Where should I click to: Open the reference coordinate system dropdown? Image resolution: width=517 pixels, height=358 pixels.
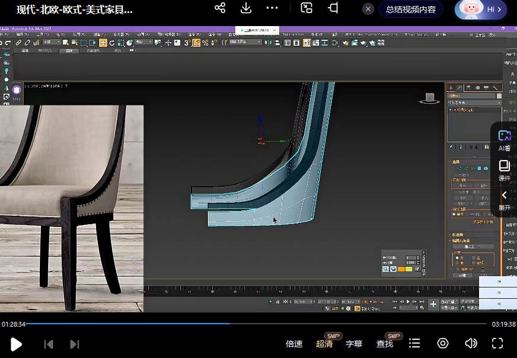coord(143,43)
